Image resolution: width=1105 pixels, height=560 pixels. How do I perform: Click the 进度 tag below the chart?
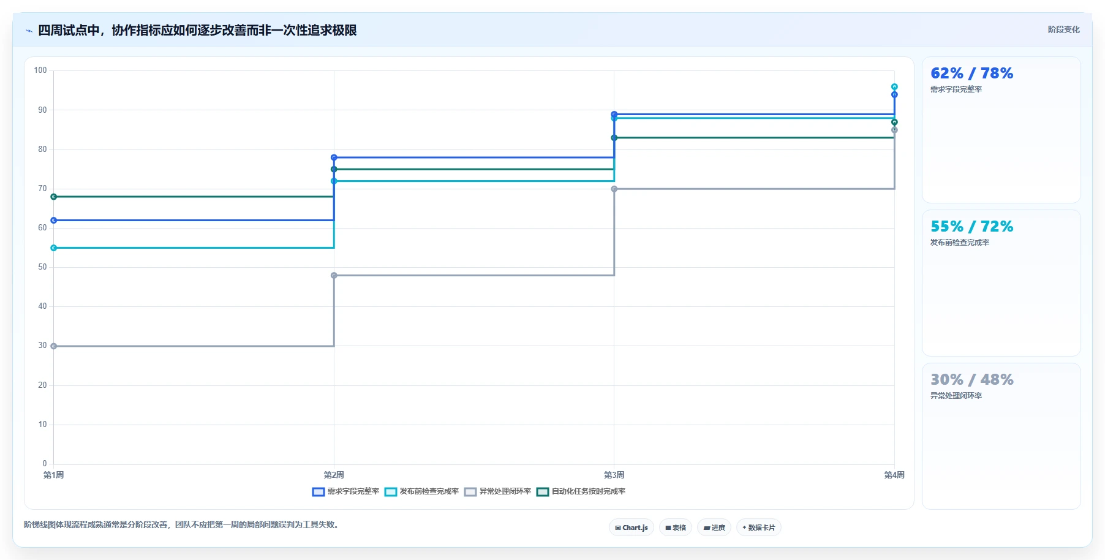pos(714,528)
